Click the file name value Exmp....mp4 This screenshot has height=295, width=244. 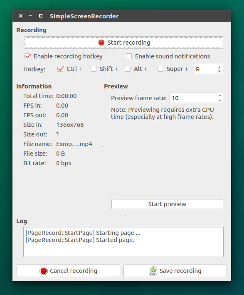(74, 144)
